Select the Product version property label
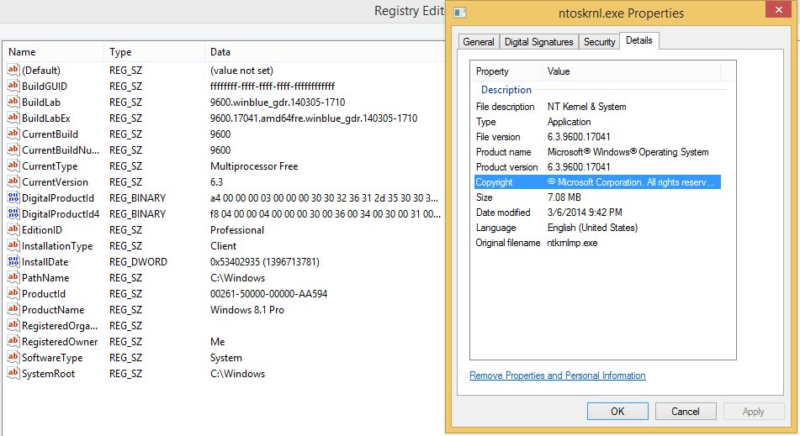The height and width of the screenshot is (436, 800). (506, 167)
